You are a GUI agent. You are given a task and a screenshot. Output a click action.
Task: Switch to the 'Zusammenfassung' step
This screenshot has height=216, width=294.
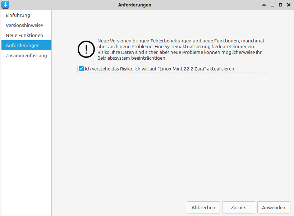26,55
